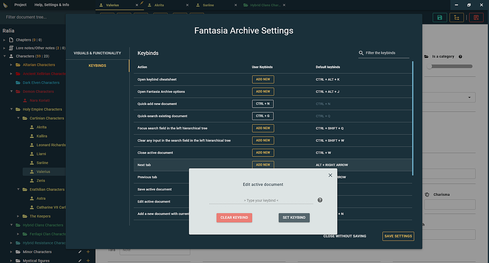Viewport: 489px width, 263px height.
Task: Click the help question mark beside keybind input
Action: click(320, 200)
